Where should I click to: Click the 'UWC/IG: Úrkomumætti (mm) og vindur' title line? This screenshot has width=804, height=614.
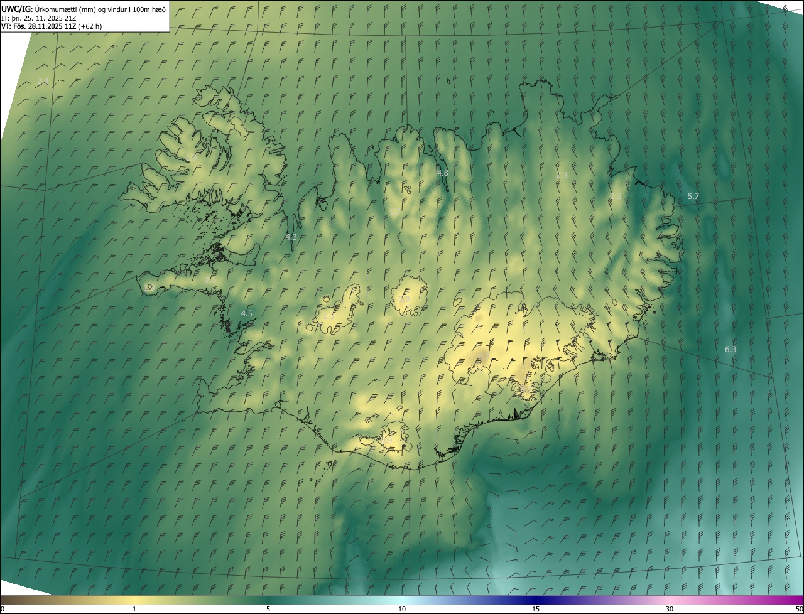(84, 9)
